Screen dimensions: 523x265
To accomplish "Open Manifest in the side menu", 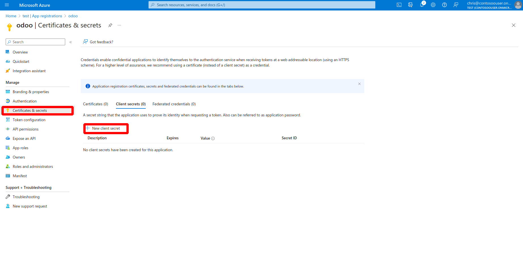I will tap(20, 176).
